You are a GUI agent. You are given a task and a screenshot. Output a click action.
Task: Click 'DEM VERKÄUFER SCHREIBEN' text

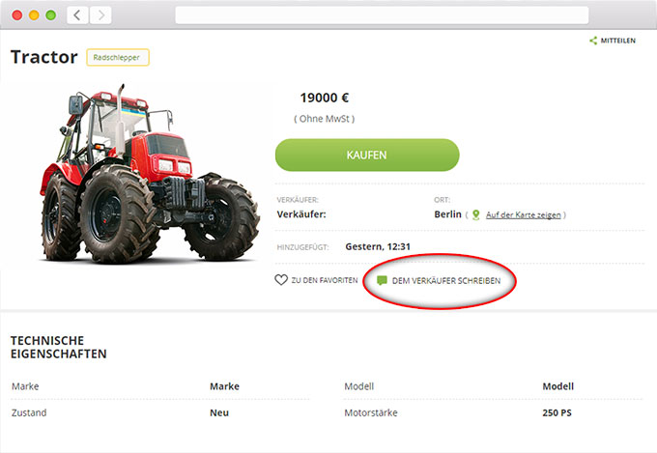(446, 281)
